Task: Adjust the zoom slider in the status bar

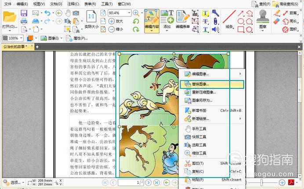Action: tap(261, 182)
